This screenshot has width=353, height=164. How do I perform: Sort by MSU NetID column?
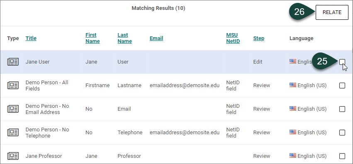coord(233,38)
